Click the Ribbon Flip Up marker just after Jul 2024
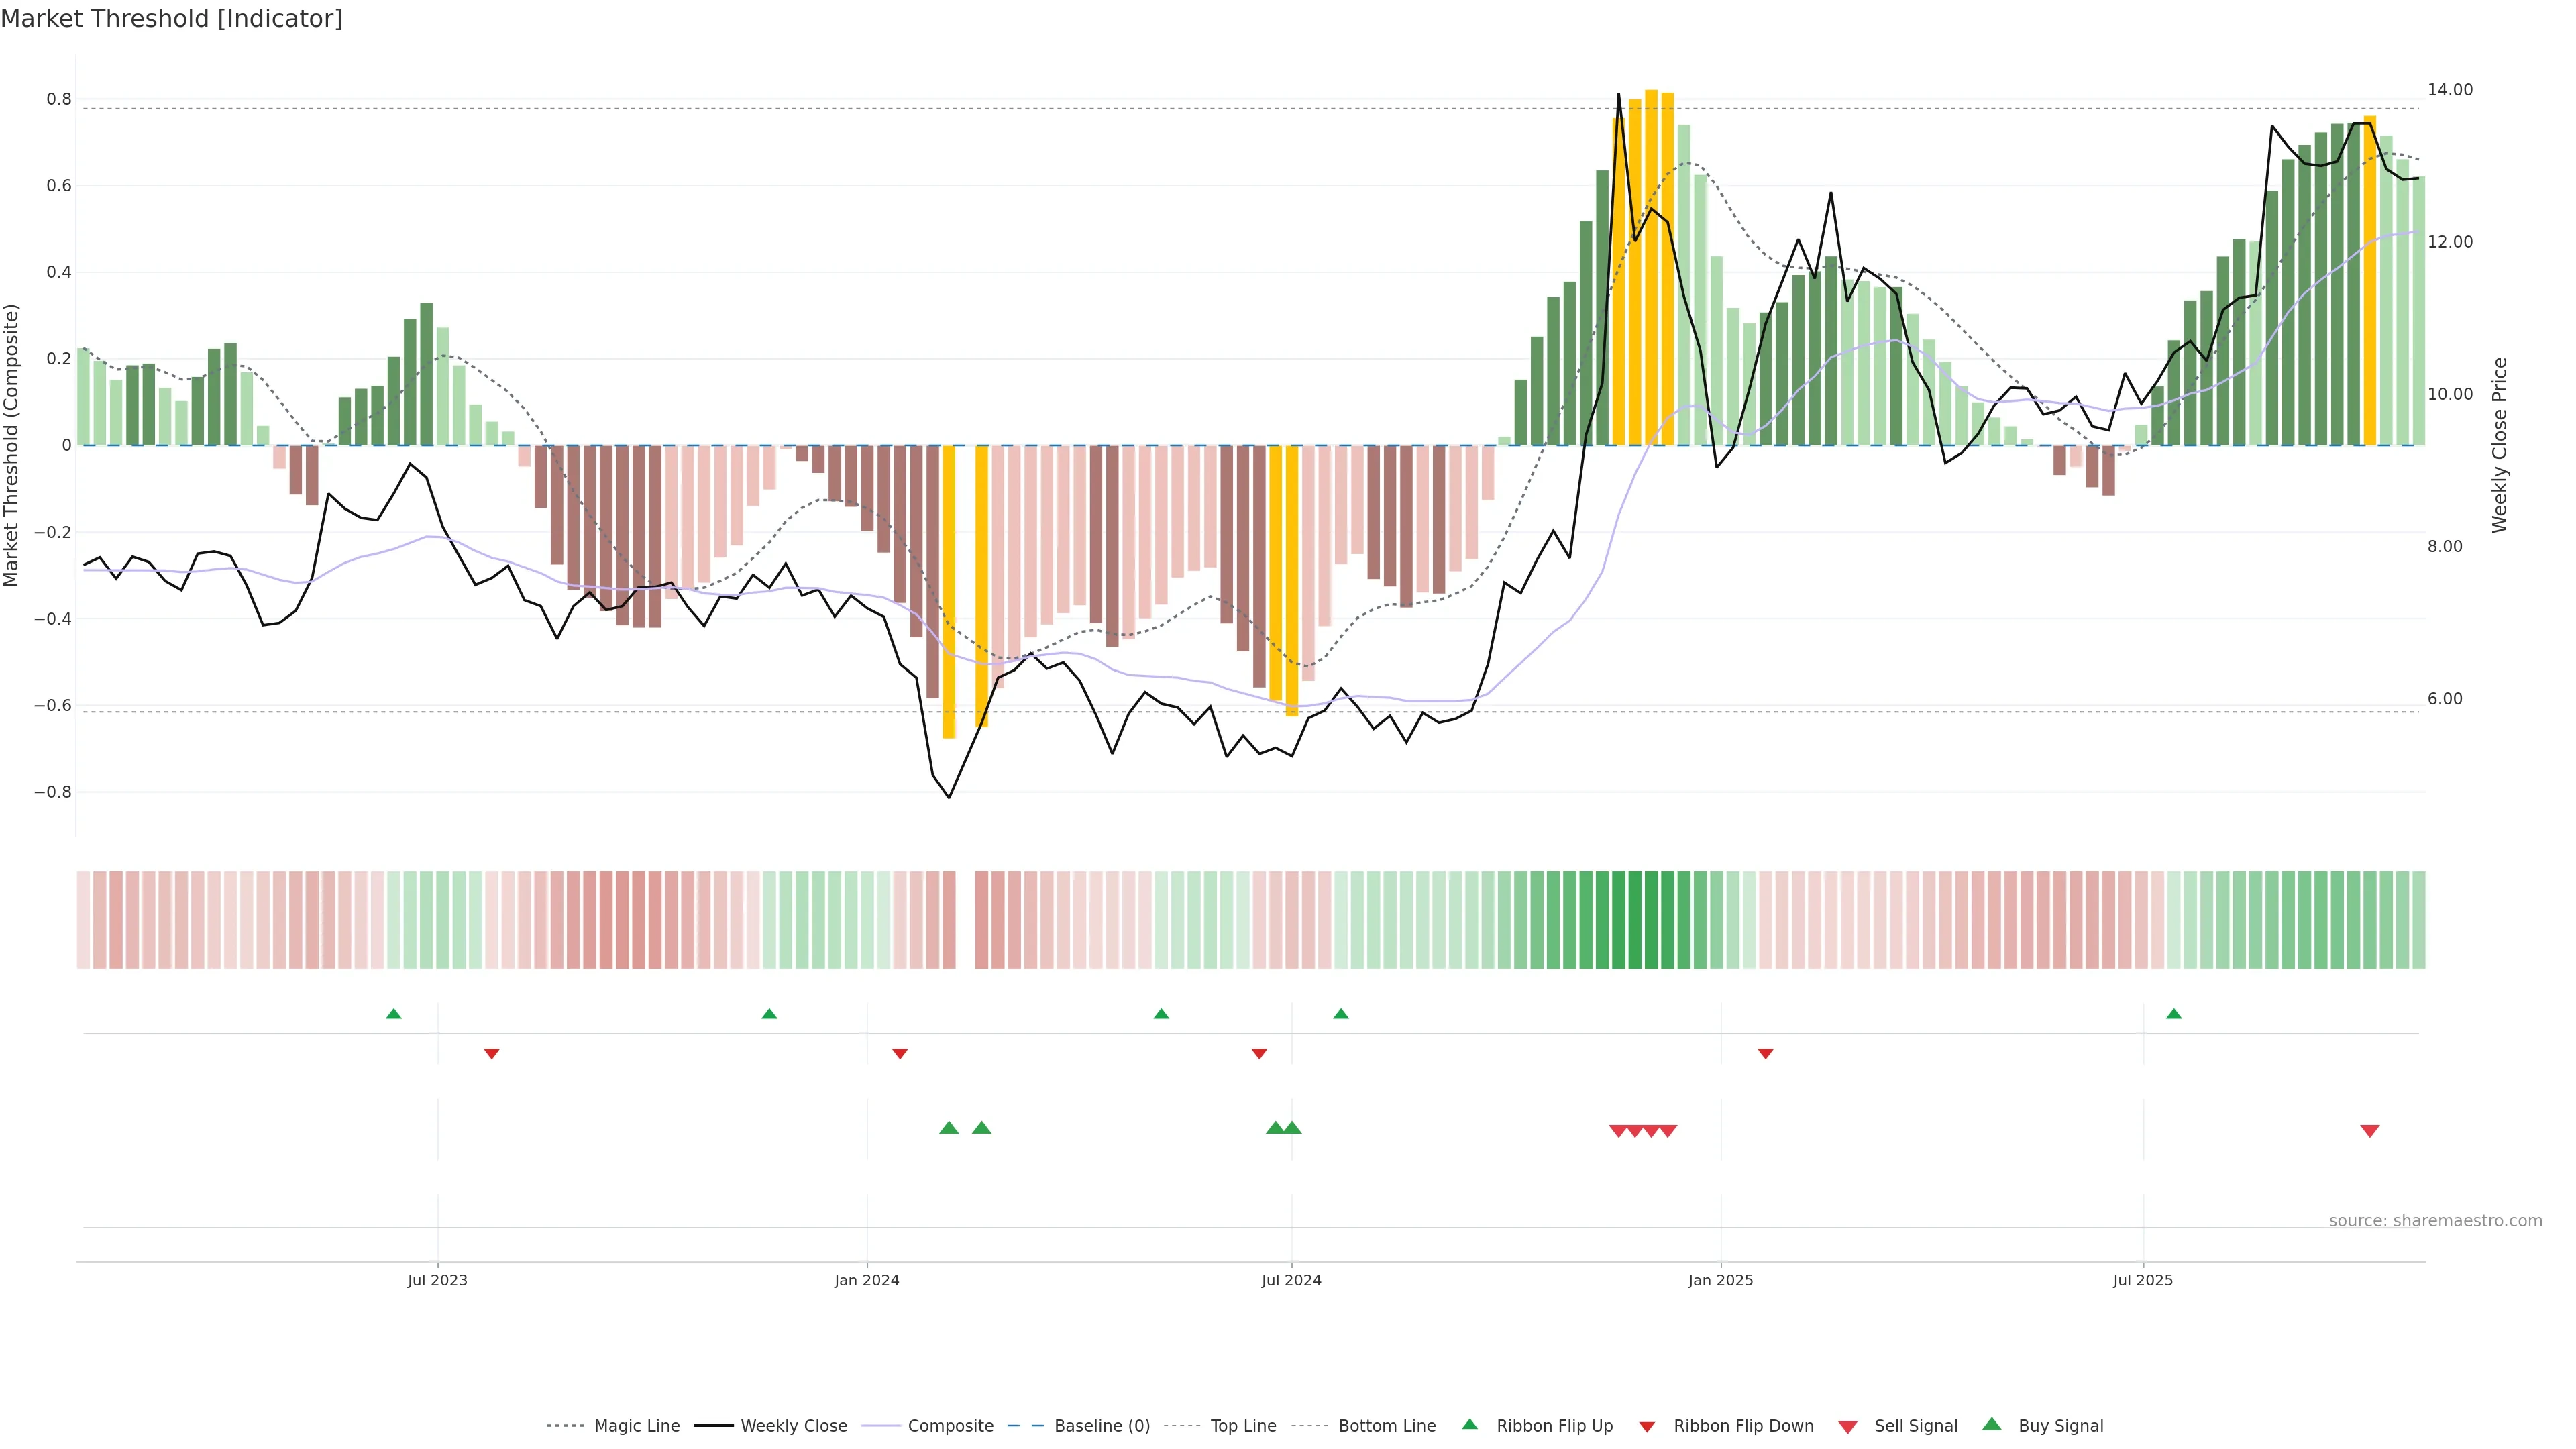 point(1340,1014)
